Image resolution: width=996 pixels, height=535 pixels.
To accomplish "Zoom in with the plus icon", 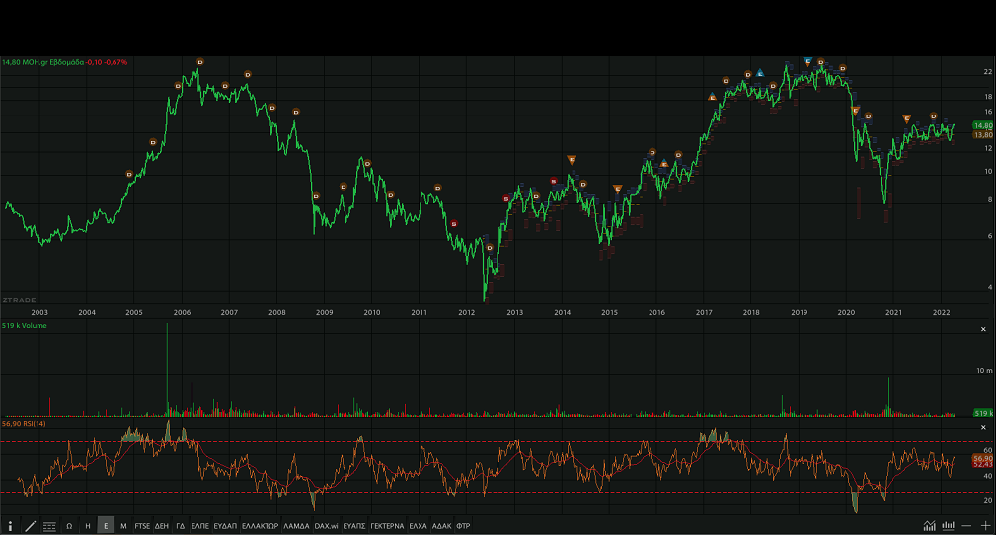I will click(x=985, y=526).
